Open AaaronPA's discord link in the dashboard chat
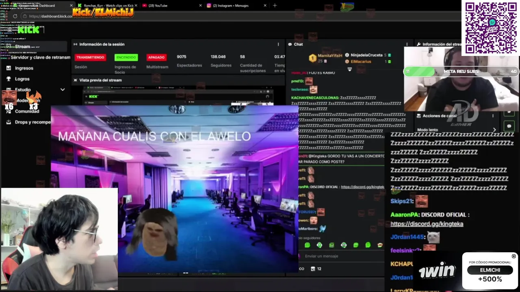Viewport: 520px width, 292px height. coord(362,187)
